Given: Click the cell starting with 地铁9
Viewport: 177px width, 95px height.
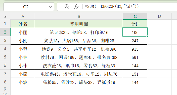Looking at the screenshot, I should [79, 49].
